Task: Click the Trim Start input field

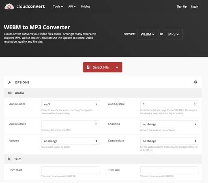Action: 71,170
